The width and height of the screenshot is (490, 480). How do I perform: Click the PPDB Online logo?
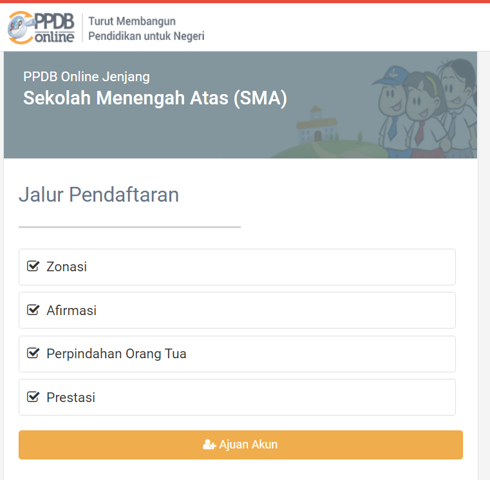41,27
